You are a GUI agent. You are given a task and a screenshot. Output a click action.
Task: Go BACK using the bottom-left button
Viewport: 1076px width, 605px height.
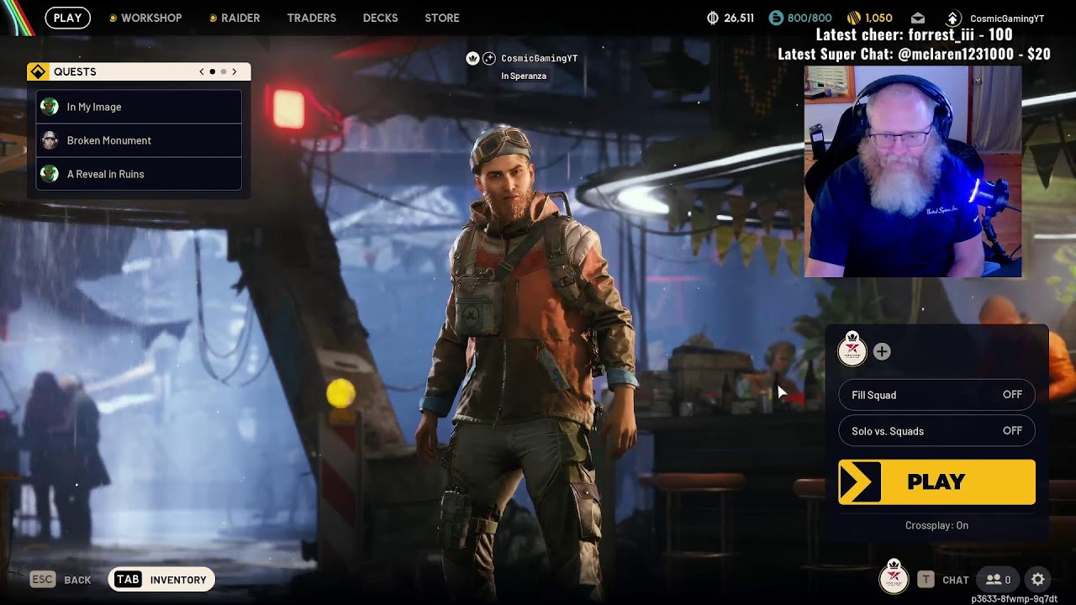[x=77, y=580]
